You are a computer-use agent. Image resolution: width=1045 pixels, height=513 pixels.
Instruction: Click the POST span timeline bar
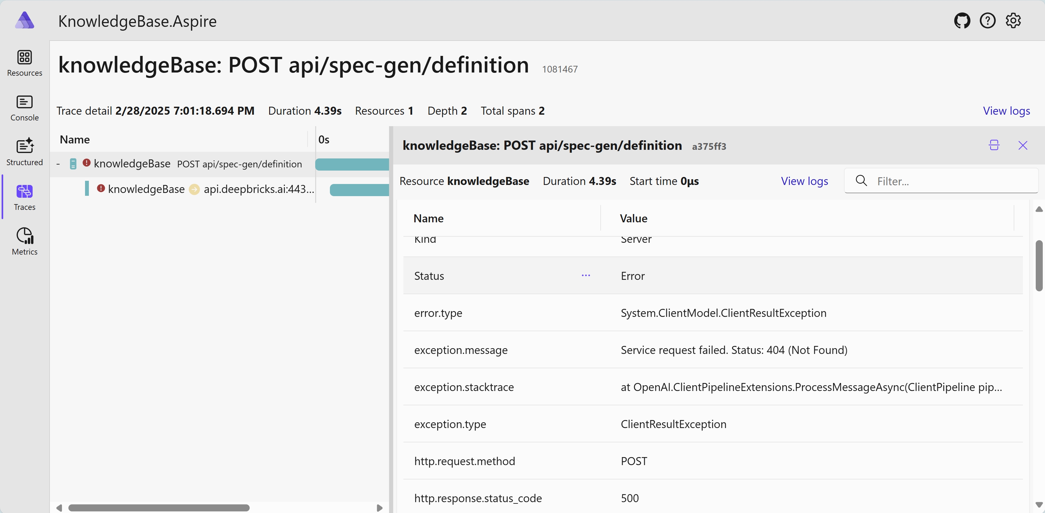[352, 164]
